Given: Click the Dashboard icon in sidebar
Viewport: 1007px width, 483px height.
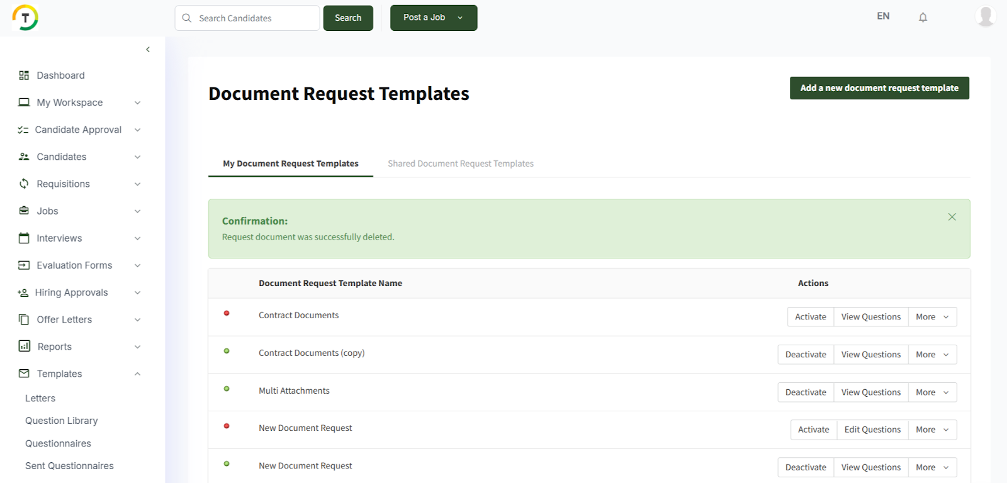Looking at the screenshot, I should [x=24, y=75].
